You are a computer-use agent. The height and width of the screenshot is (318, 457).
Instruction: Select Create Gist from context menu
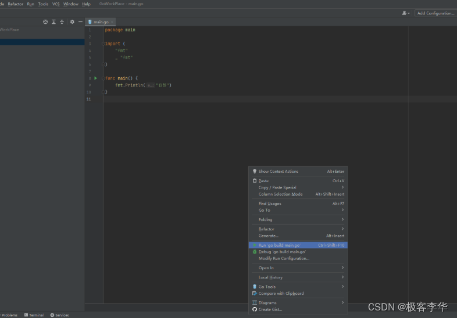[x=272, y=309]
